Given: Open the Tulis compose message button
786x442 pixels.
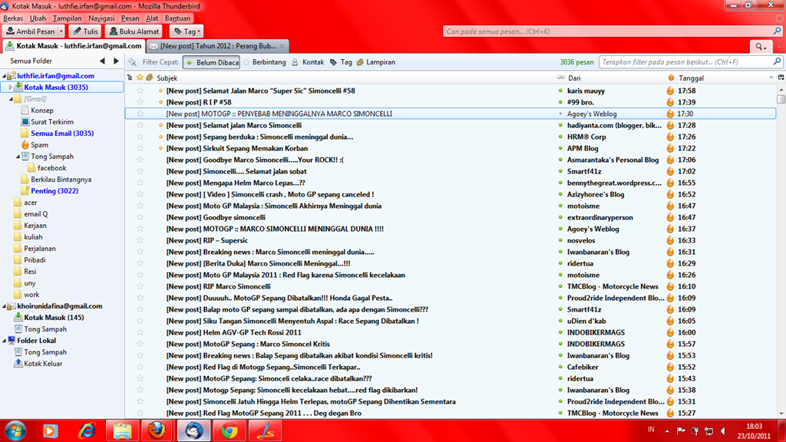Looking at the screenshot, I should 85,31.
